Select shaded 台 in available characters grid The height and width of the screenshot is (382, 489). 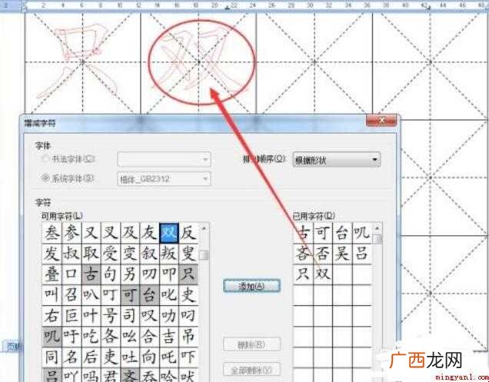tap(149, 295)
